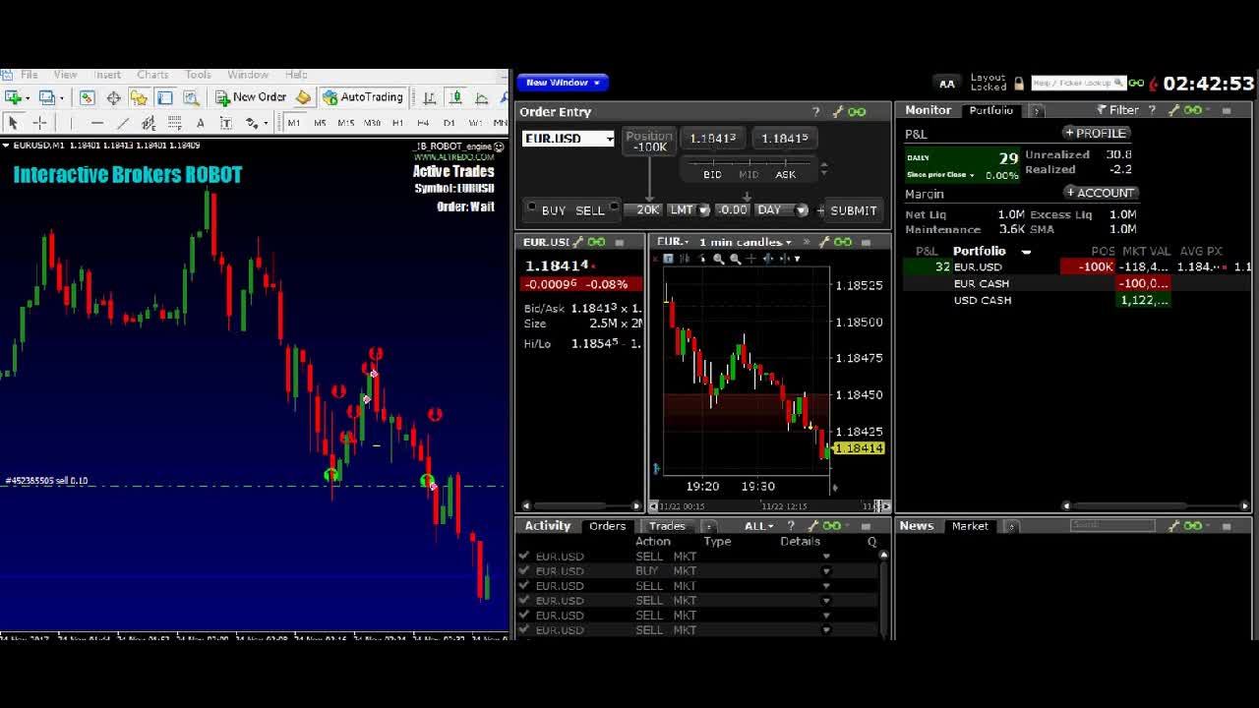
Task: Open the New Window dropdown button
Action: point(562,83)
